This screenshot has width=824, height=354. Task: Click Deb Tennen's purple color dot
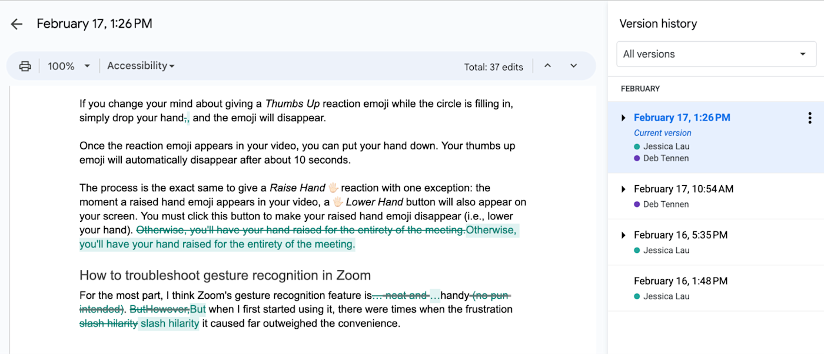coord(637,158)
